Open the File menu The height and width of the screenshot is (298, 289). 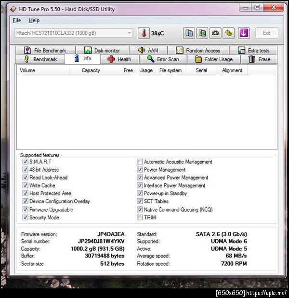(17, 20)
